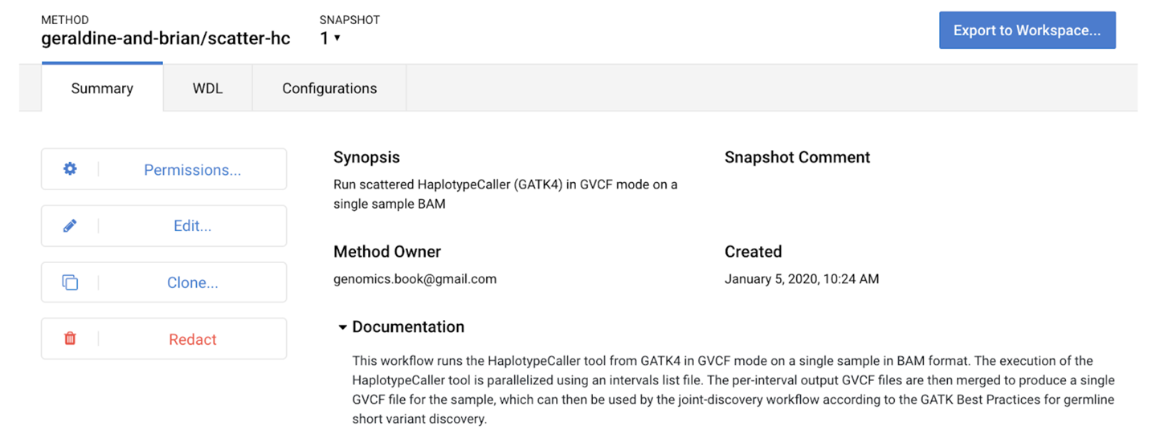Screen dimensions: 1156x442
Task: Open the Configurations tab
Action: (329, 88)
